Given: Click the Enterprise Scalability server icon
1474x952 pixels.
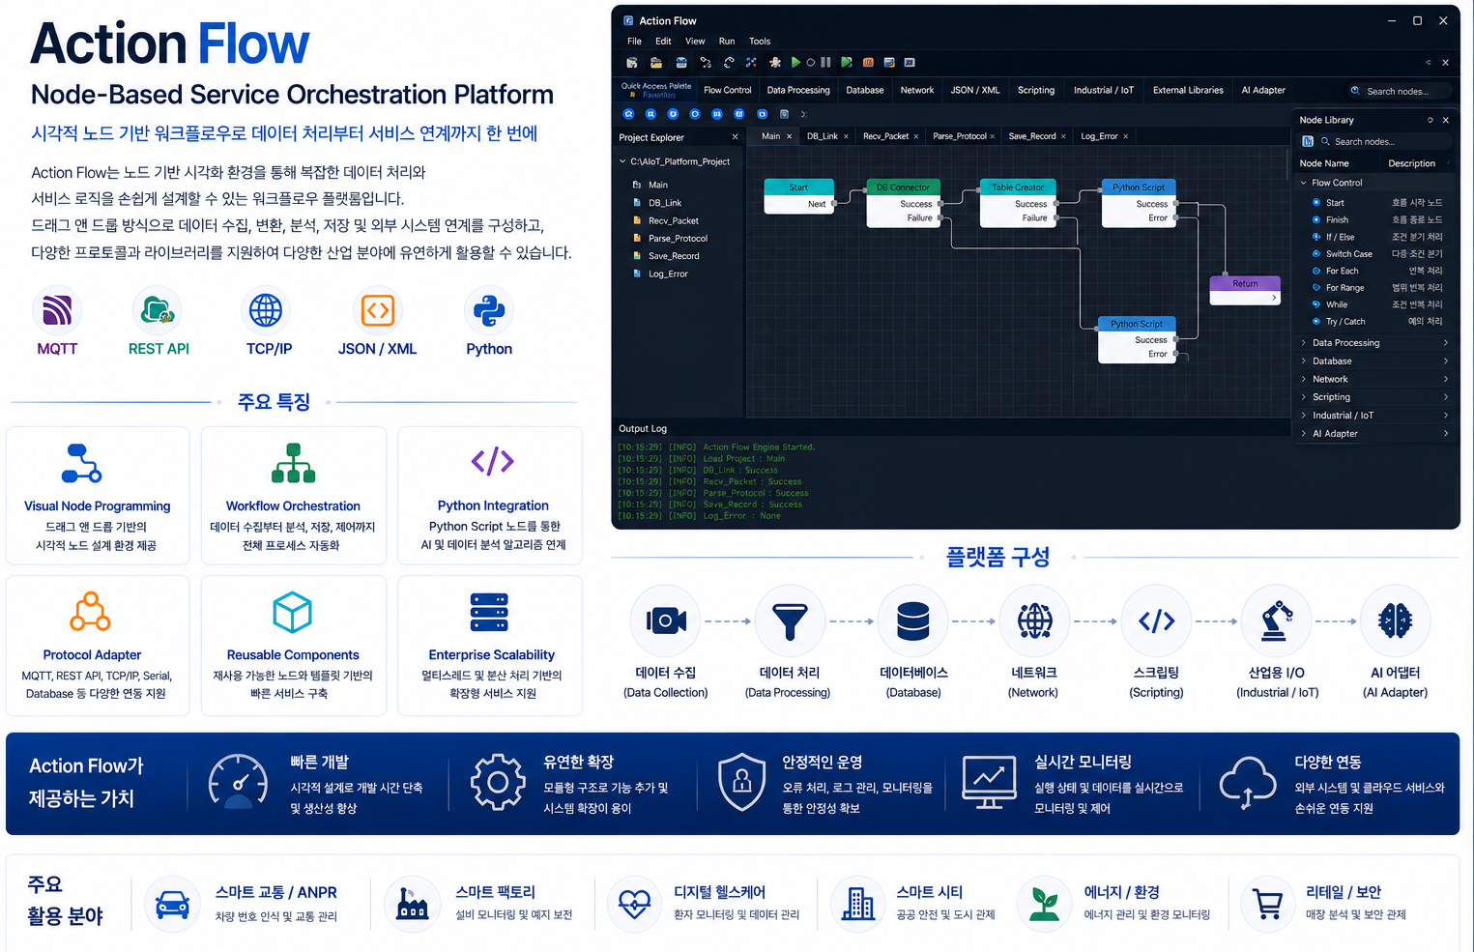Looking at the screenshot, I should [x=489, y=613].
